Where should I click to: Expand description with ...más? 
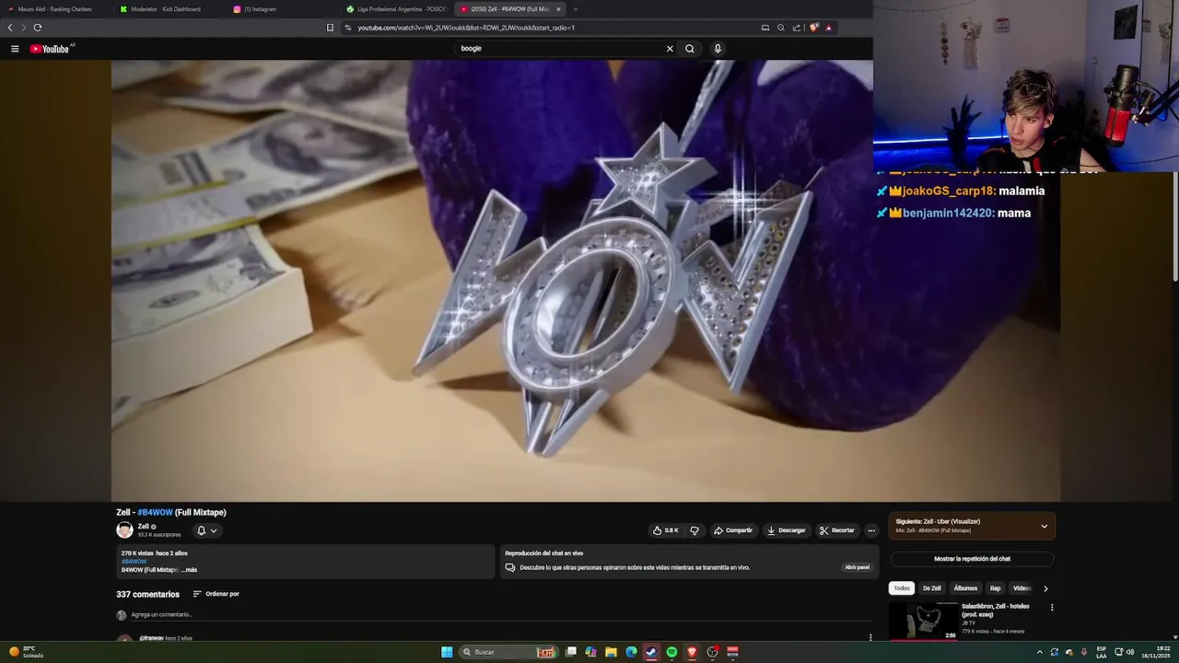click(189, 570)
